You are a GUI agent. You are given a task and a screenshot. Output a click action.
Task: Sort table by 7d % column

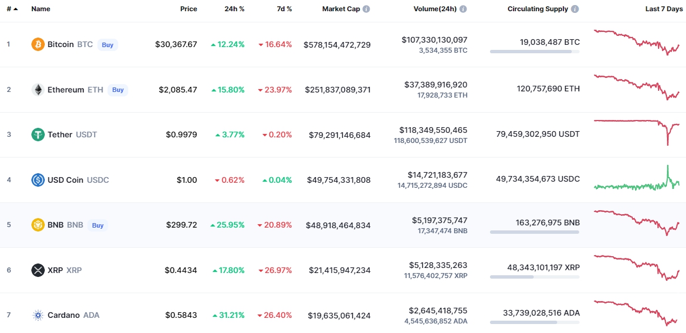[x=284, y=9]
